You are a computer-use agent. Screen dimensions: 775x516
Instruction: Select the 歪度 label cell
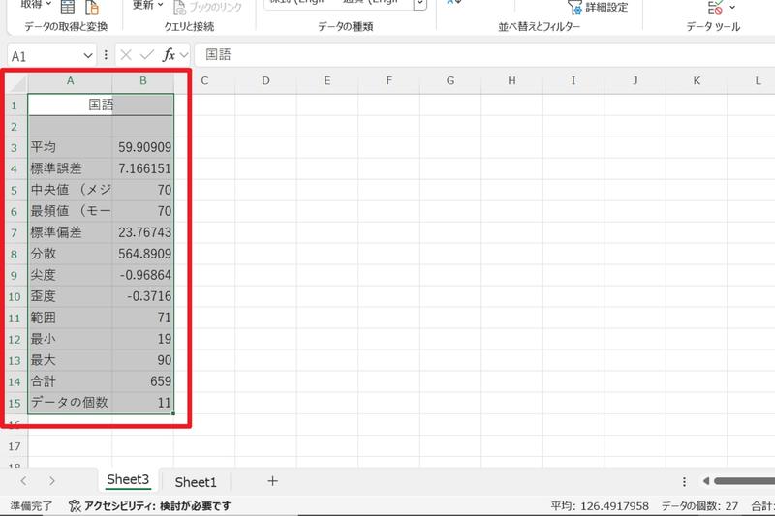click(x=70, y=296)
